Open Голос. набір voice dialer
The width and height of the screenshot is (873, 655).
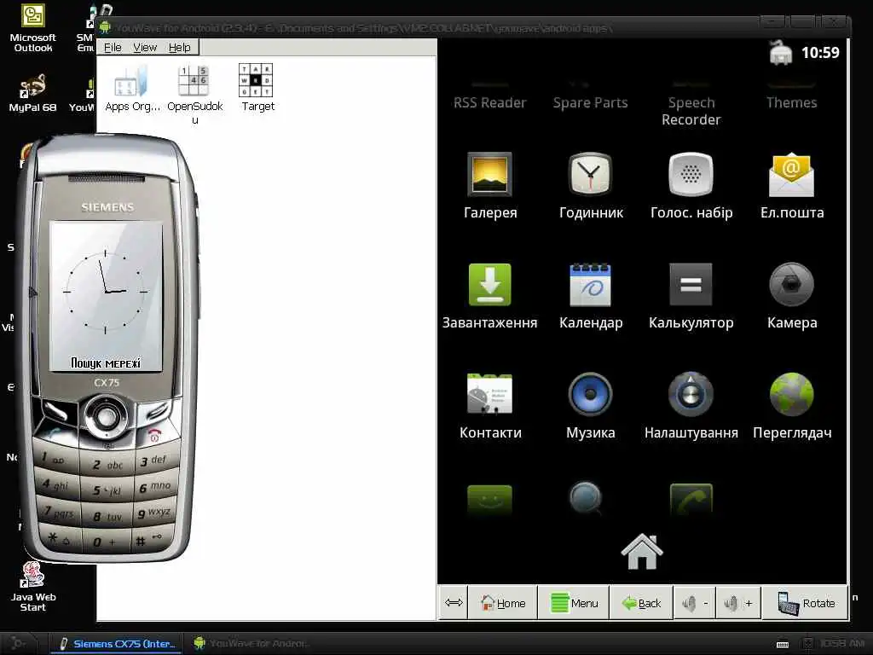tap(691, 185)
